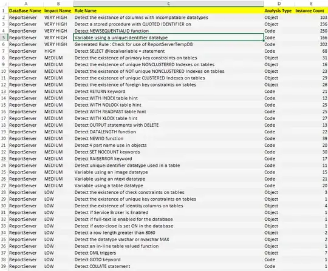Click cell 'Detect an in-line table valued function'
This screenshot has height=271, width=328.
[168, 246]
